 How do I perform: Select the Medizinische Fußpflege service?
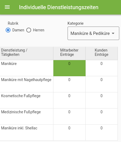point(21,112)
